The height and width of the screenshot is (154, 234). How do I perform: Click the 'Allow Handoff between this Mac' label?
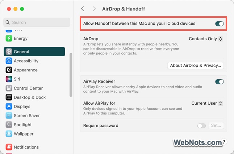point(139,24)
